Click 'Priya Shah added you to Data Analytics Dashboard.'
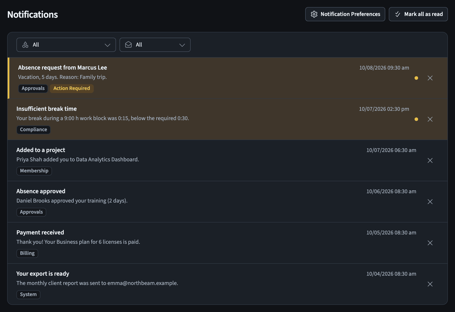 click(78, 159)
